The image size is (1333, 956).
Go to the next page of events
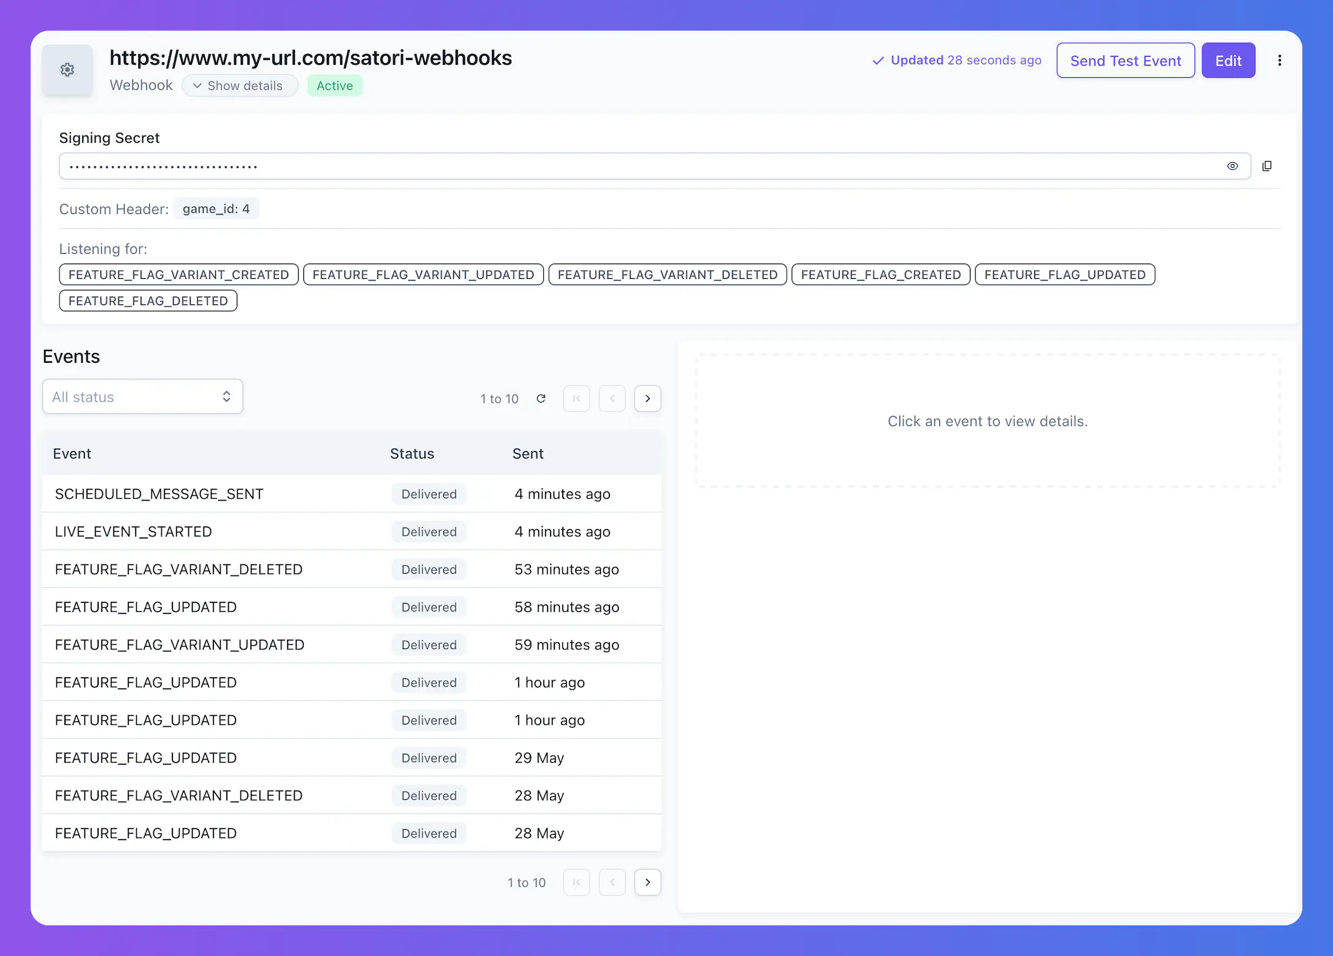tap(647, 398)
